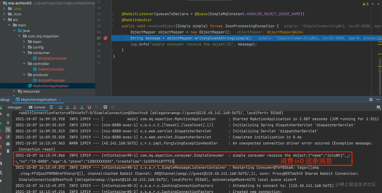
Task: Expand the .idea folder
Action: pos(4,9)
